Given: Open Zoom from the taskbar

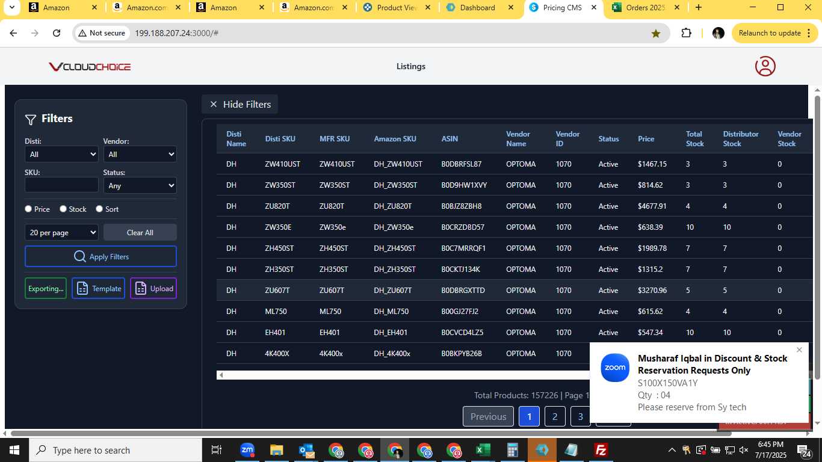Looking at the screenshot, I should 247,450.
